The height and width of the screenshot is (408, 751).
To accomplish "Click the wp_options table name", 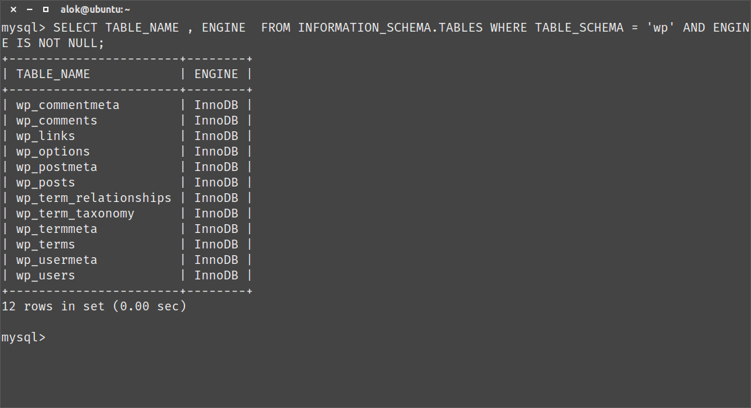I will pyautogui.click(x=53, y=151).
